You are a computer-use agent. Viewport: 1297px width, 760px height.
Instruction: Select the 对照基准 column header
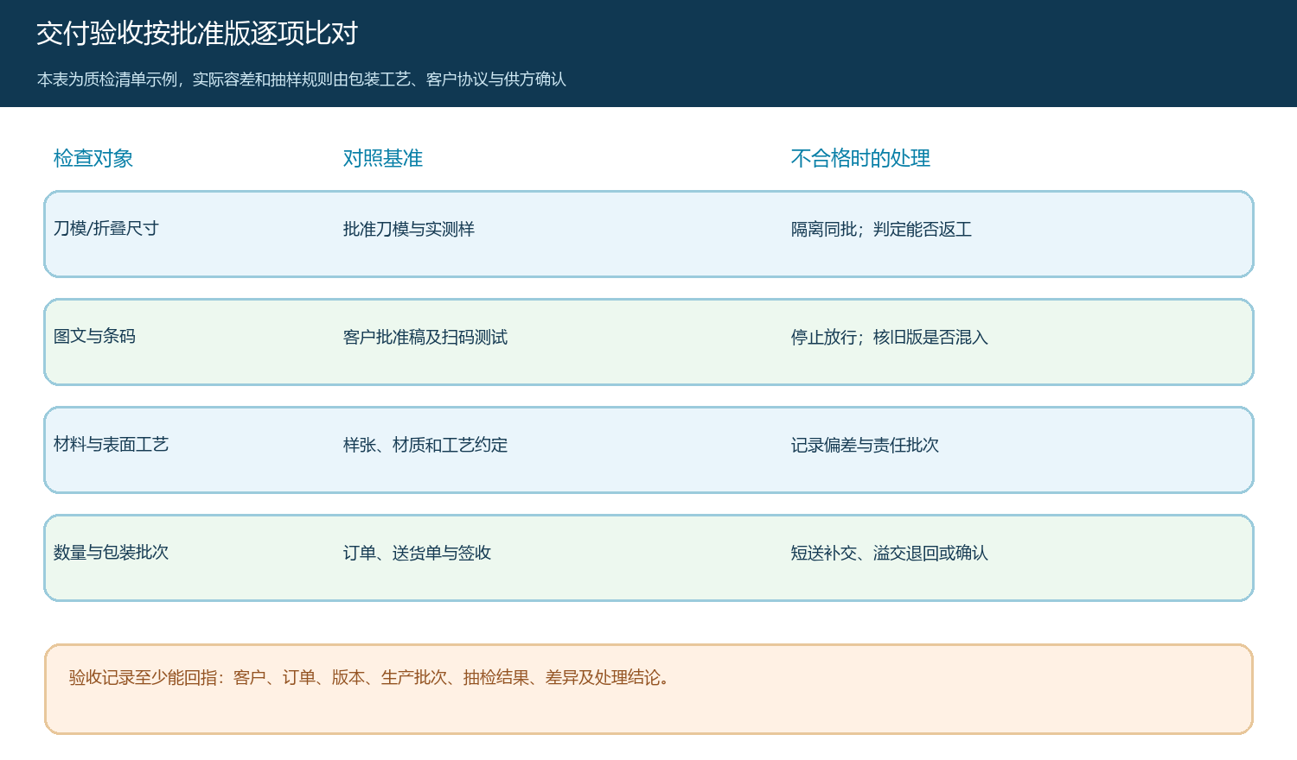(383, 158)
